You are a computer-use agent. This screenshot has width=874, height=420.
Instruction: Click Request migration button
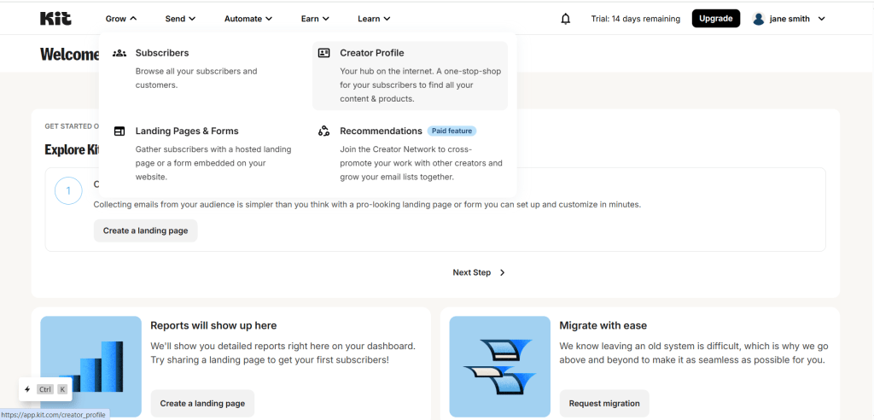[x=604, y=404]
